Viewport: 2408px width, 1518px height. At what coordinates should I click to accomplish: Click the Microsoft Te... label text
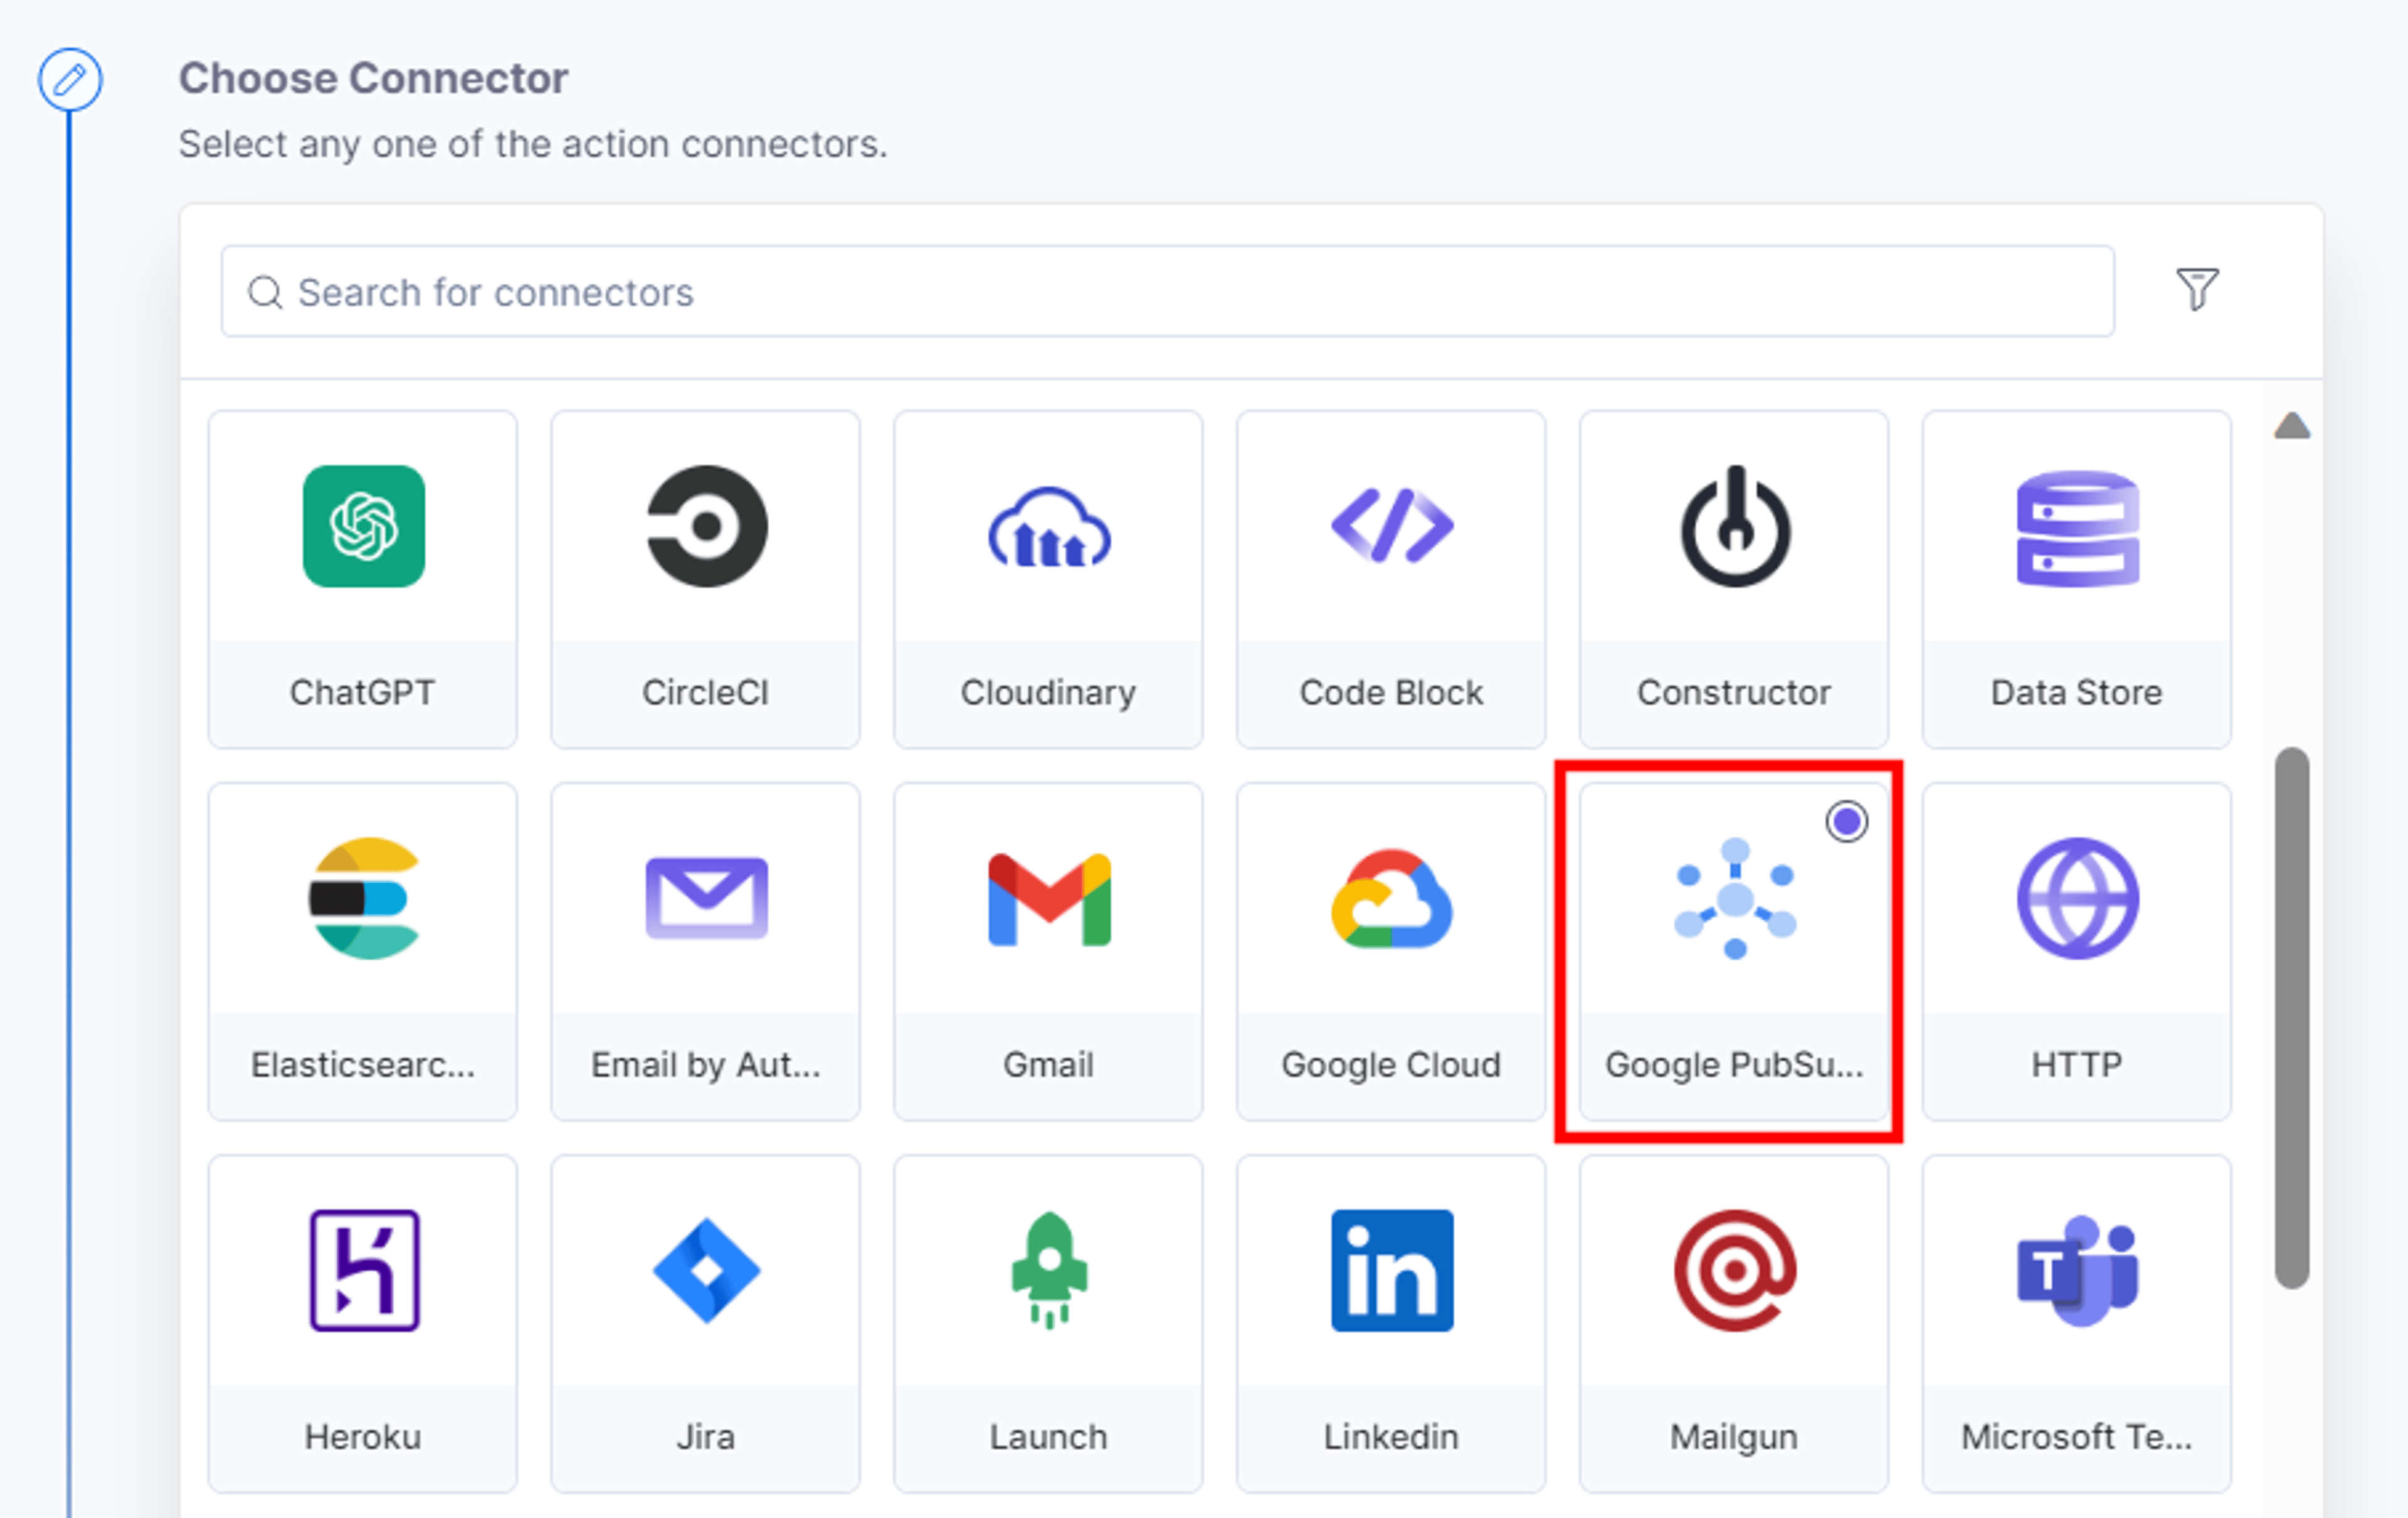tap(2077, 1436)
